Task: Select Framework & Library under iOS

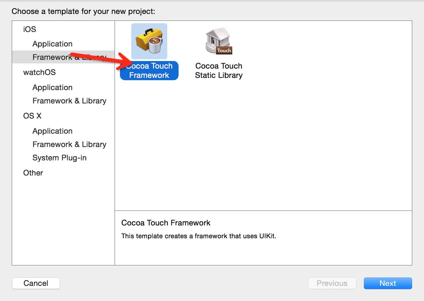Action: (x=63, y=57)
